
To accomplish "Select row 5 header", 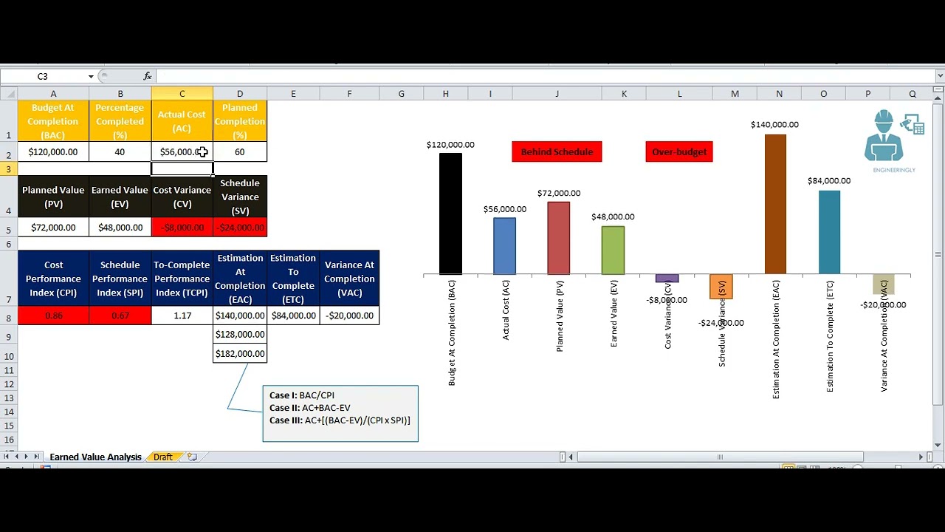I will click(9, 228).
